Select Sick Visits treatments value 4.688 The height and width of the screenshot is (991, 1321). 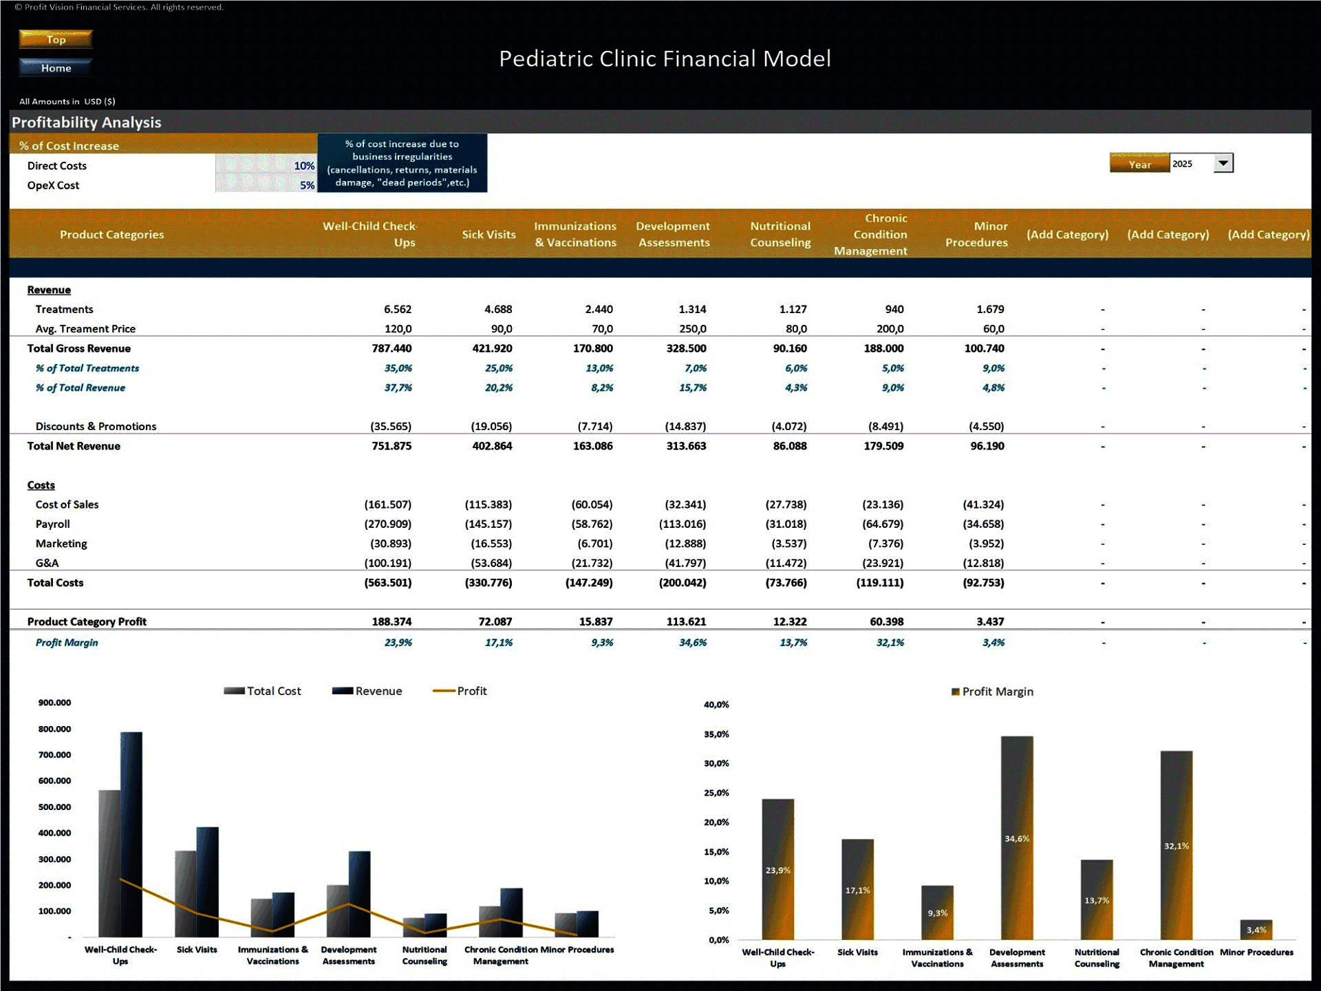click(x=498, y=309)
